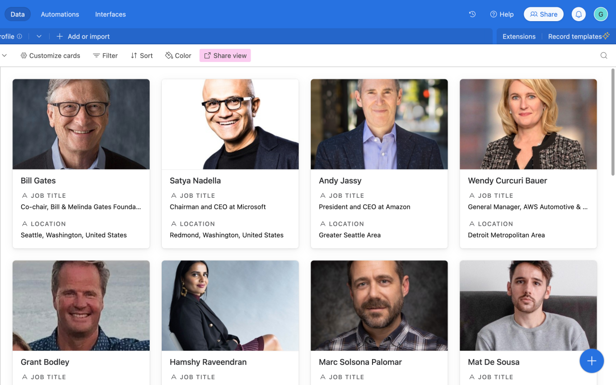Open Andy Jassy card photo

click(379, 124)
